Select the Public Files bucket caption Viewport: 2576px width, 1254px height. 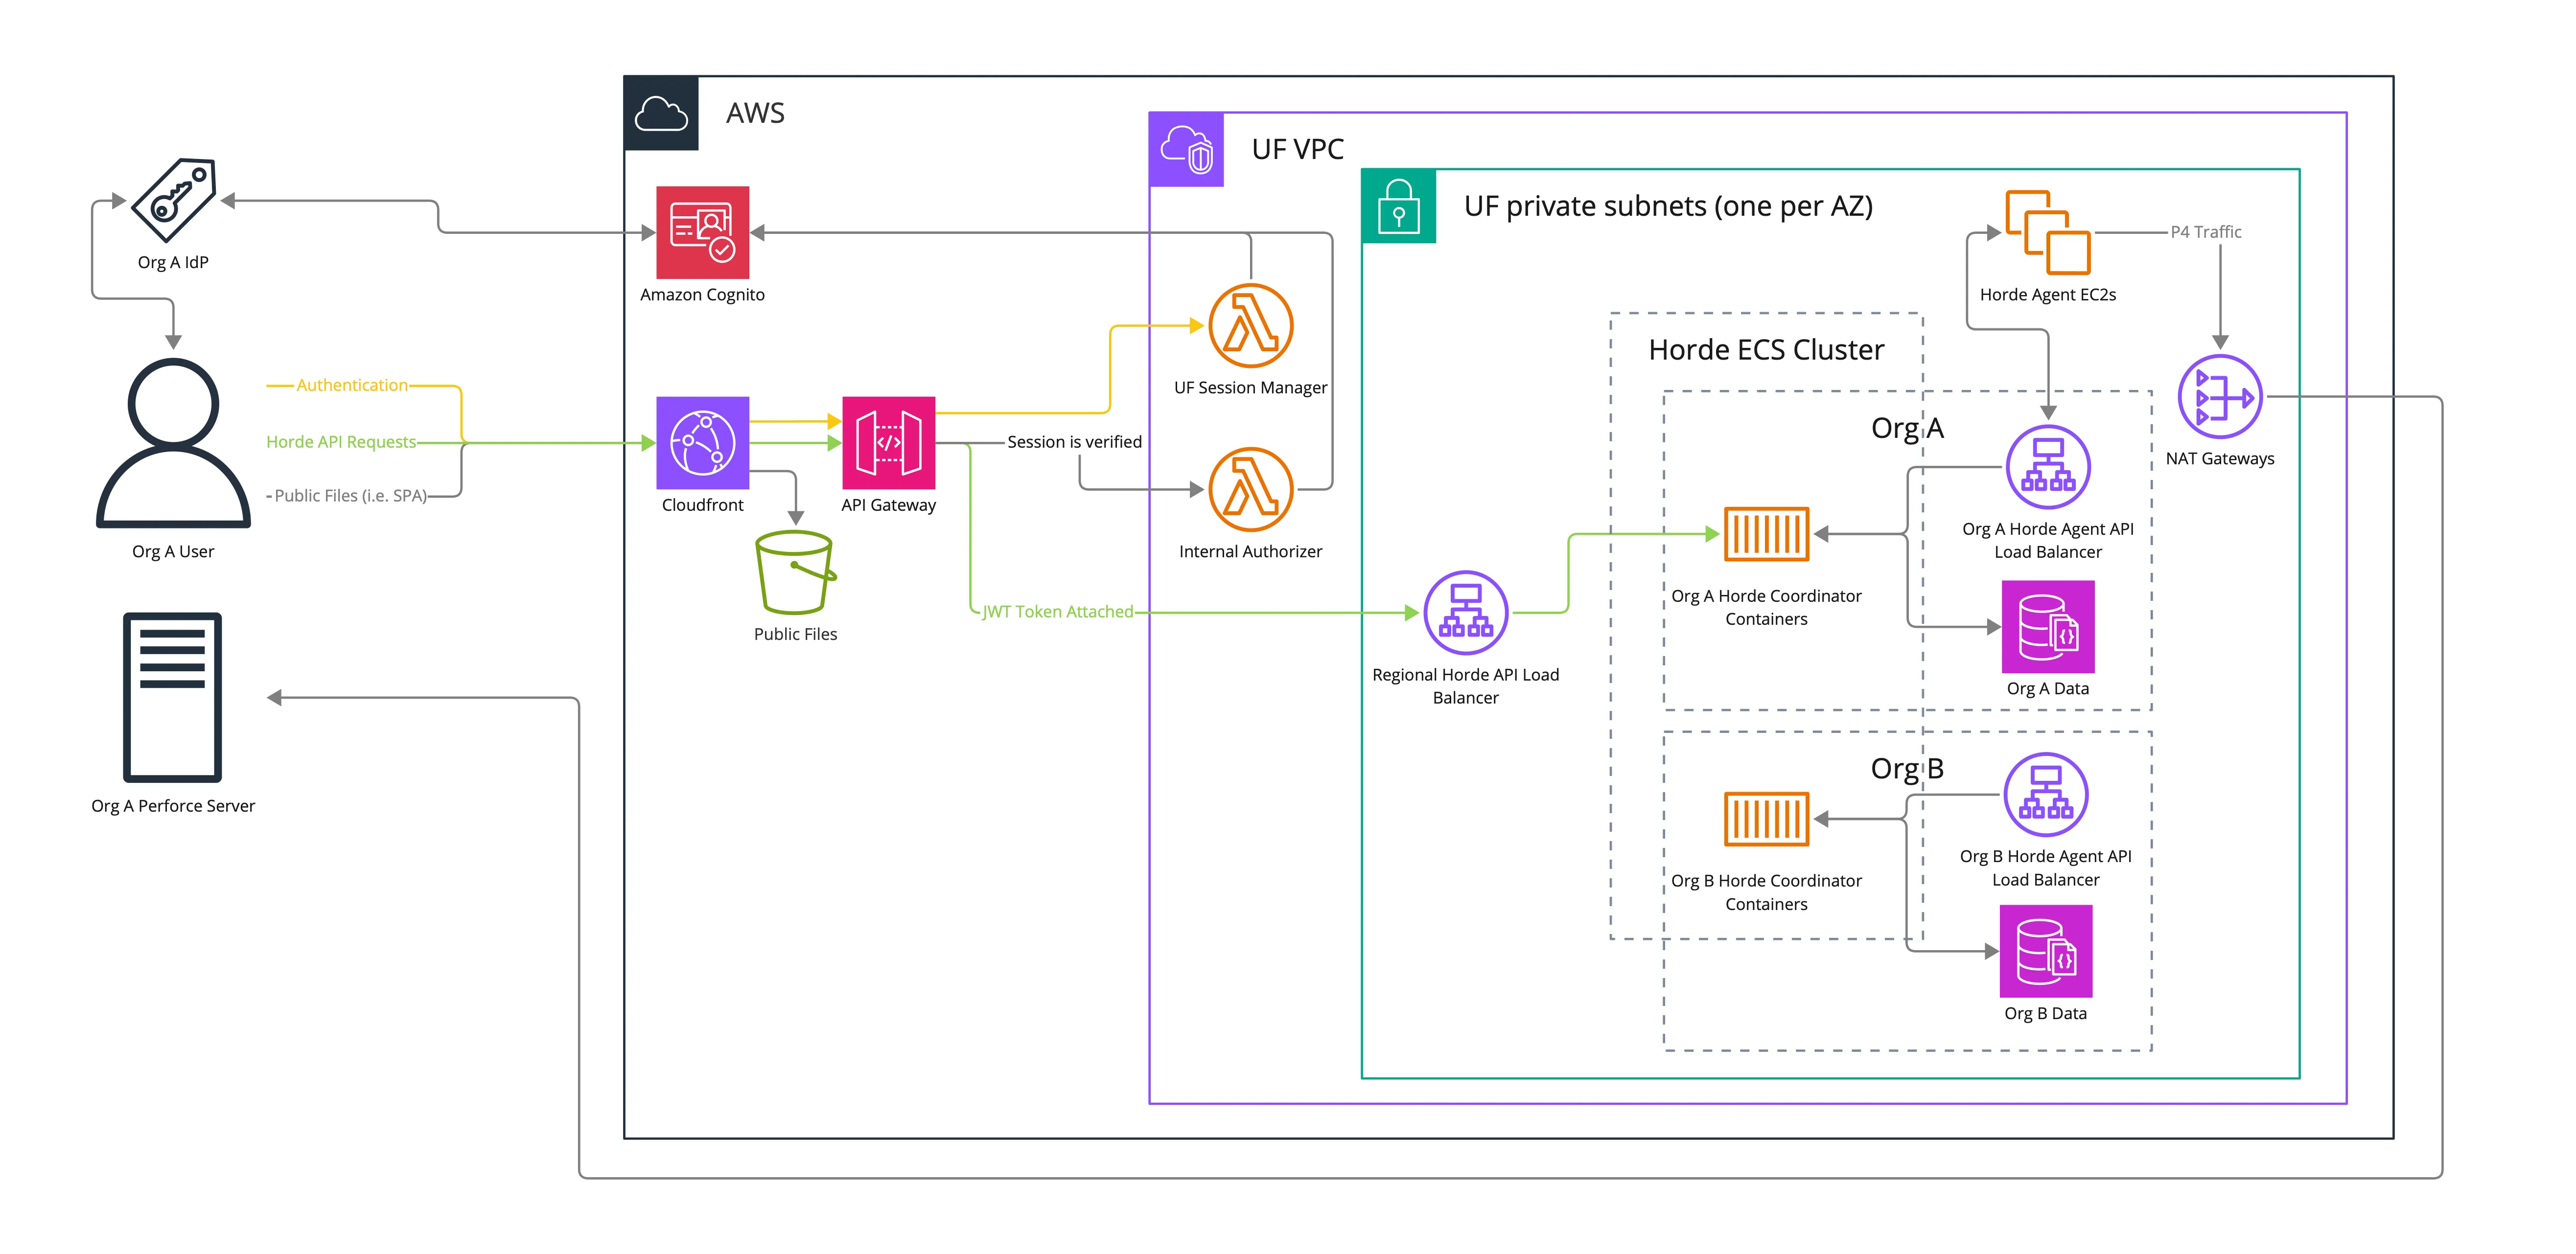click(795, 634)
